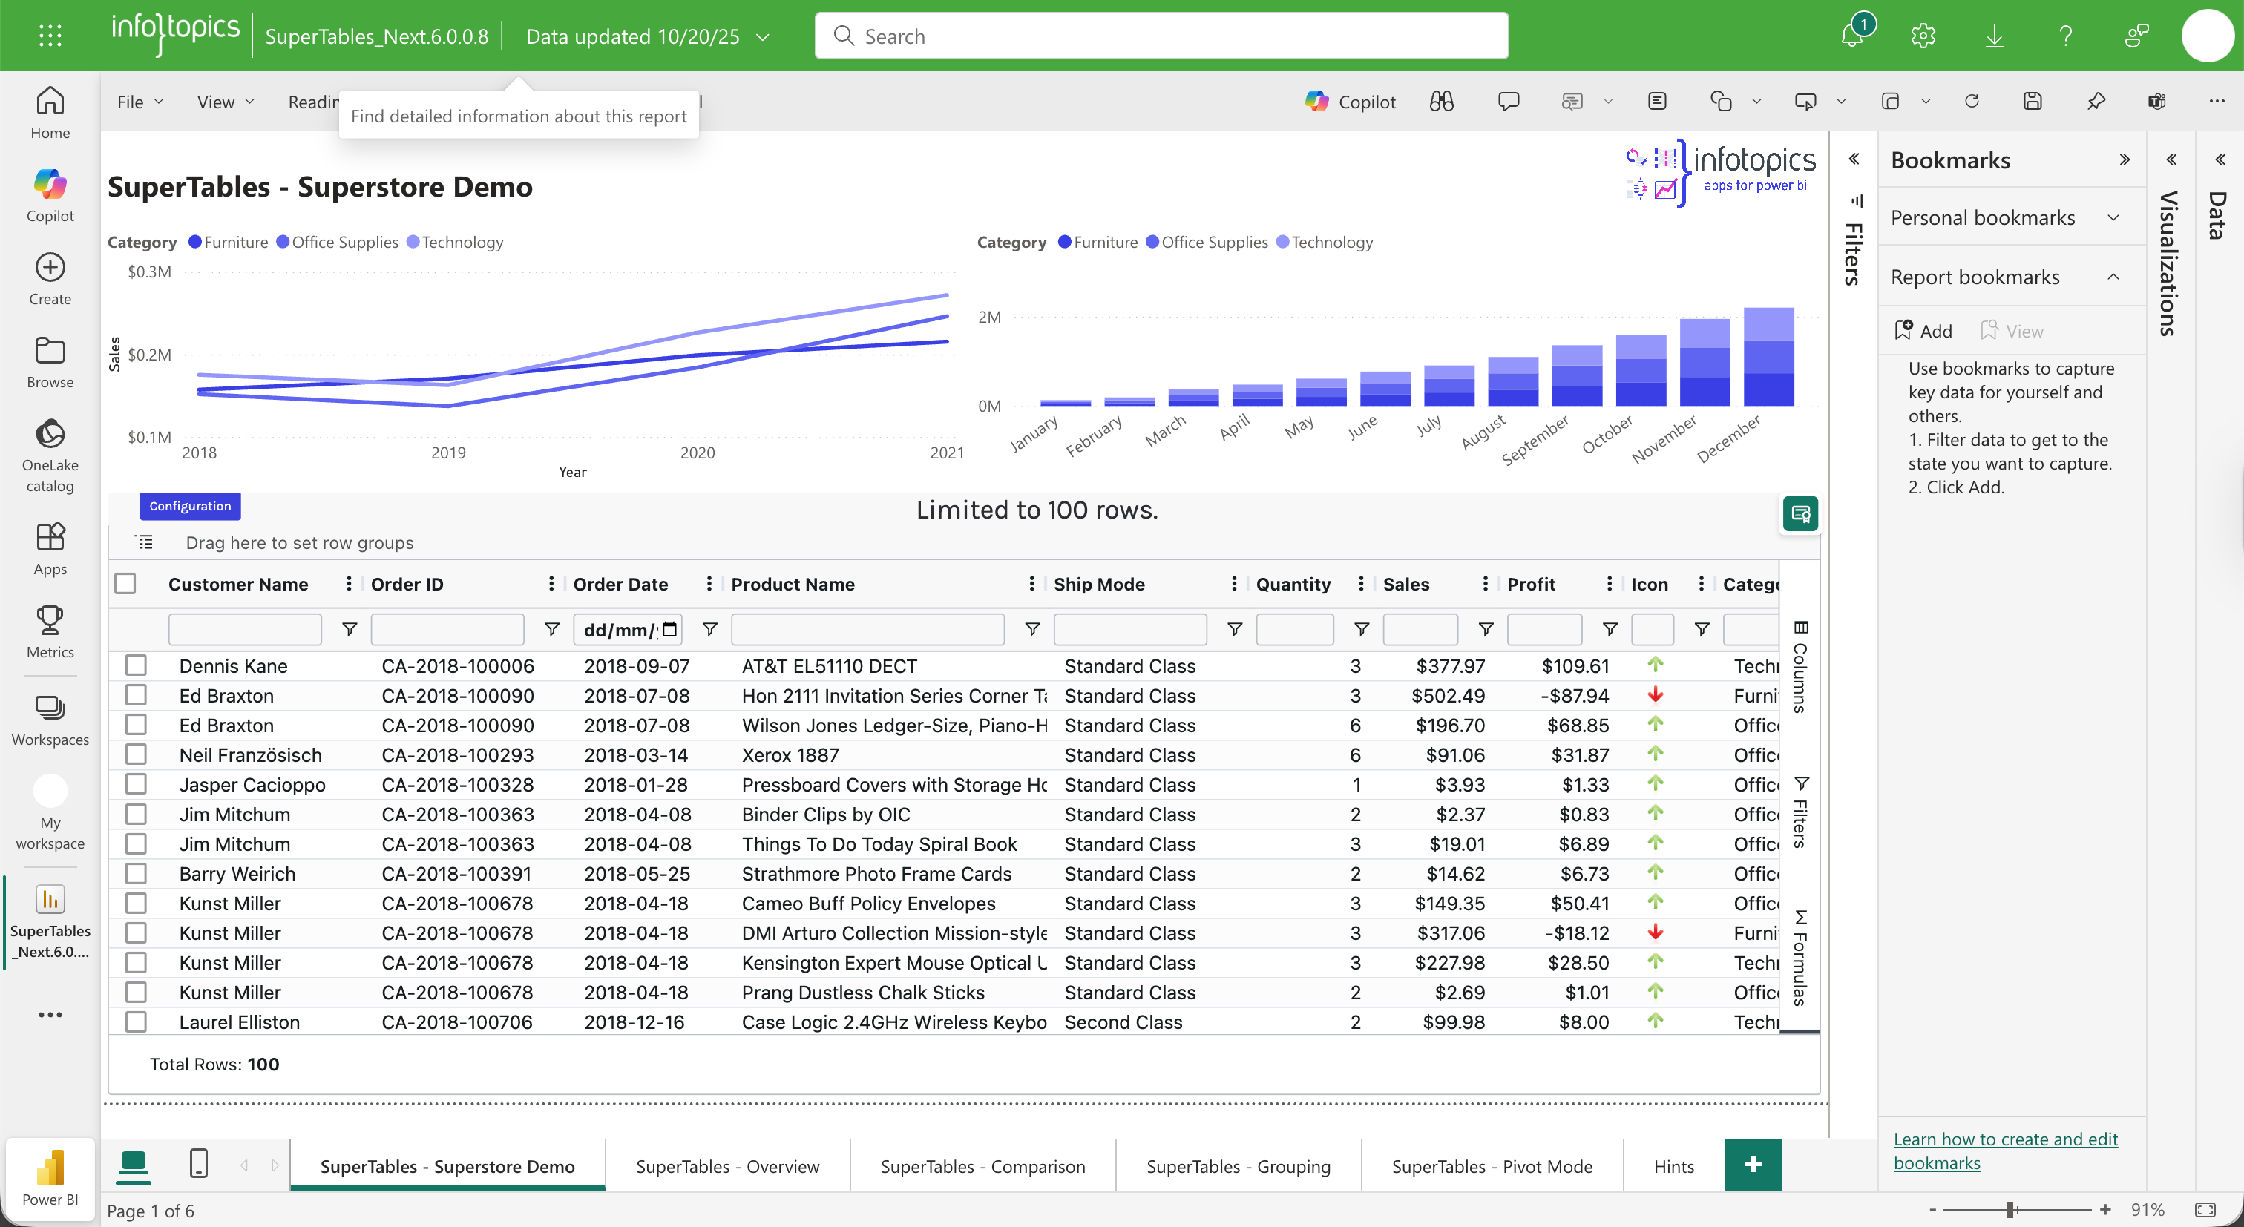Click the zoom slider at bottom right
This screenshot has height=1227, width=2244.
click(2010, 1210)
